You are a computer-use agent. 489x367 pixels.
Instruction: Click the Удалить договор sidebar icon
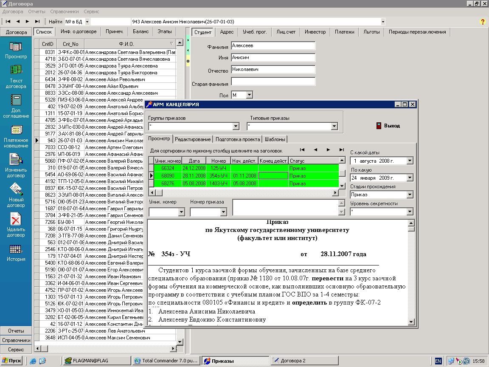pos(16,219)
